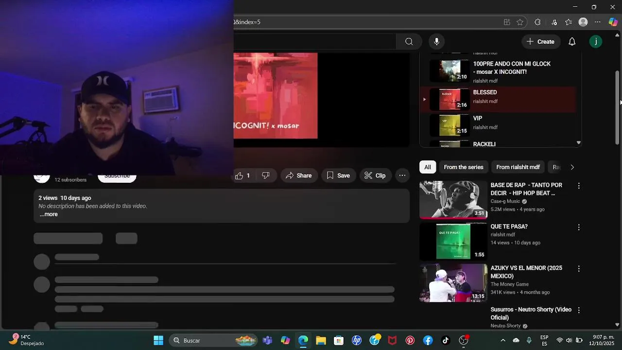Open Edge profile avatar
Screen dimensions: 622x350
(x=583, y=22)
